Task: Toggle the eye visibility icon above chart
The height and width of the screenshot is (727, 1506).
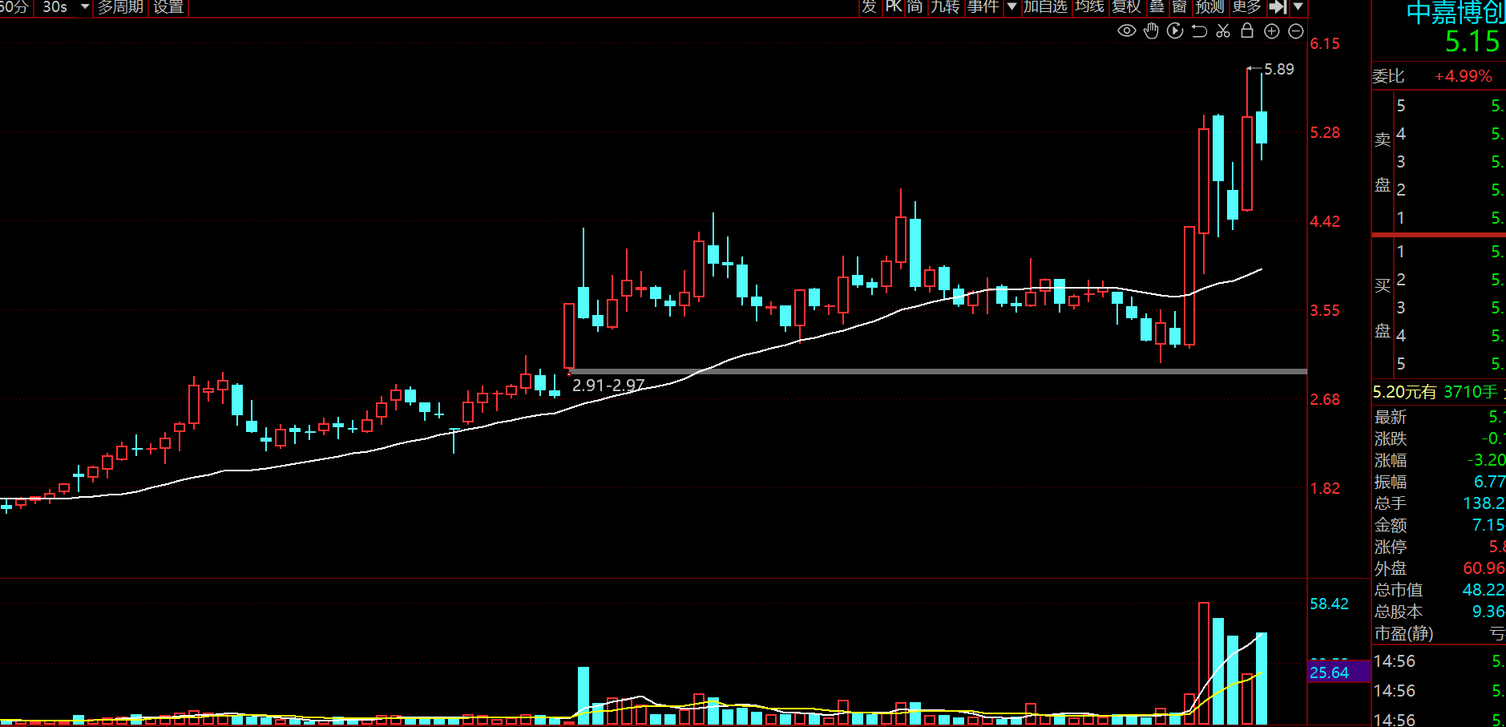Action: pos(1126,31)
